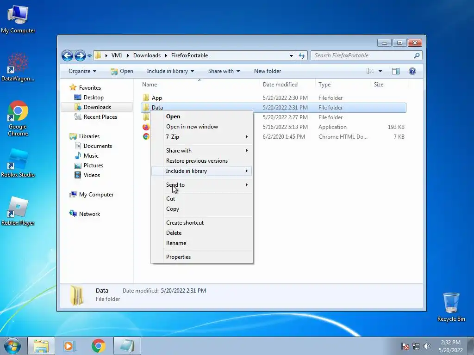Open My Computer desktop icon
474x355 pixels.
point(18,18)
